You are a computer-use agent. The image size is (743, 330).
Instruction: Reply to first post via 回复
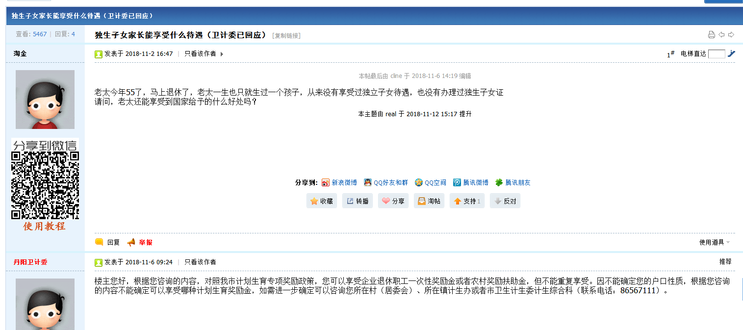pyautogui.click(x=107, y=242)
